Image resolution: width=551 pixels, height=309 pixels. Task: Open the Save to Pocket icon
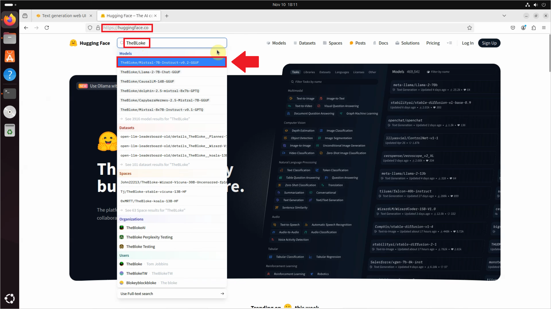coord(513,28)
